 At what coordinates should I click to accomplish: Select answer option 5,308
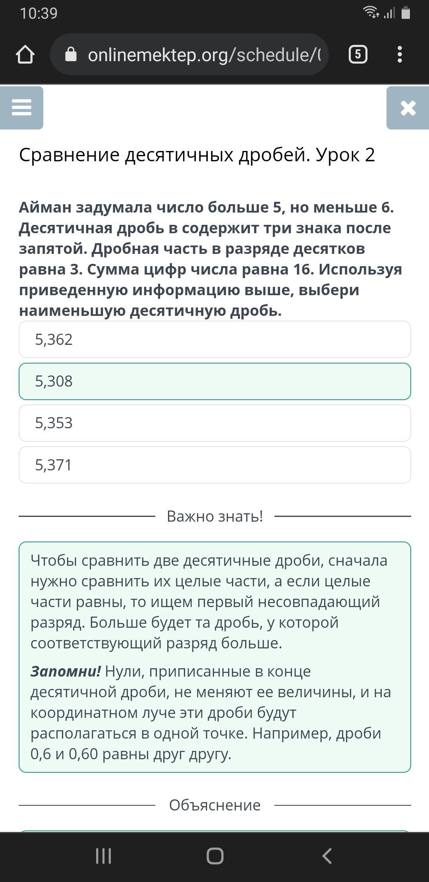(x=215, y=381)
